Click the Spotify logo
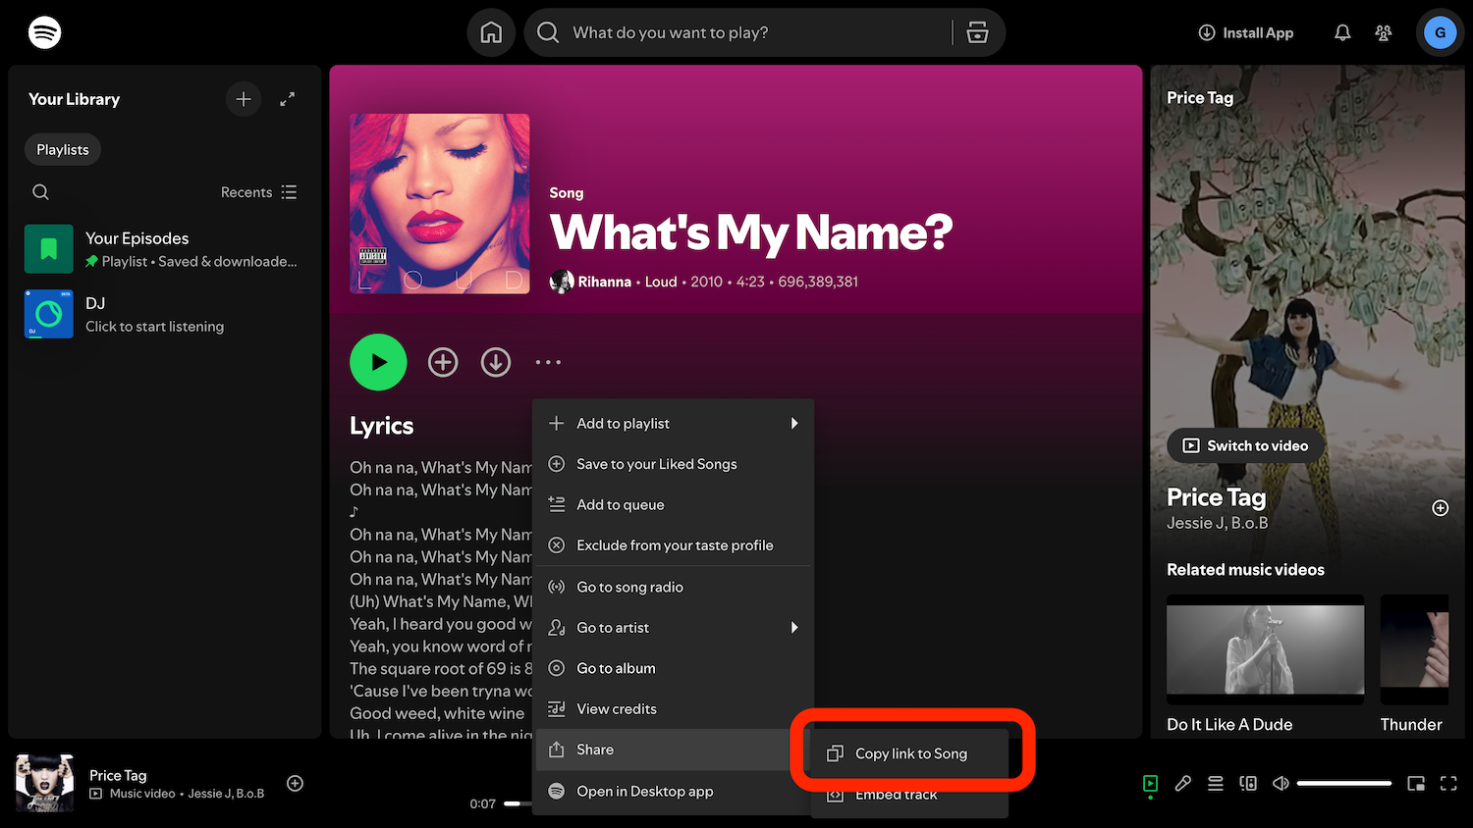 [x=45, y=31]
